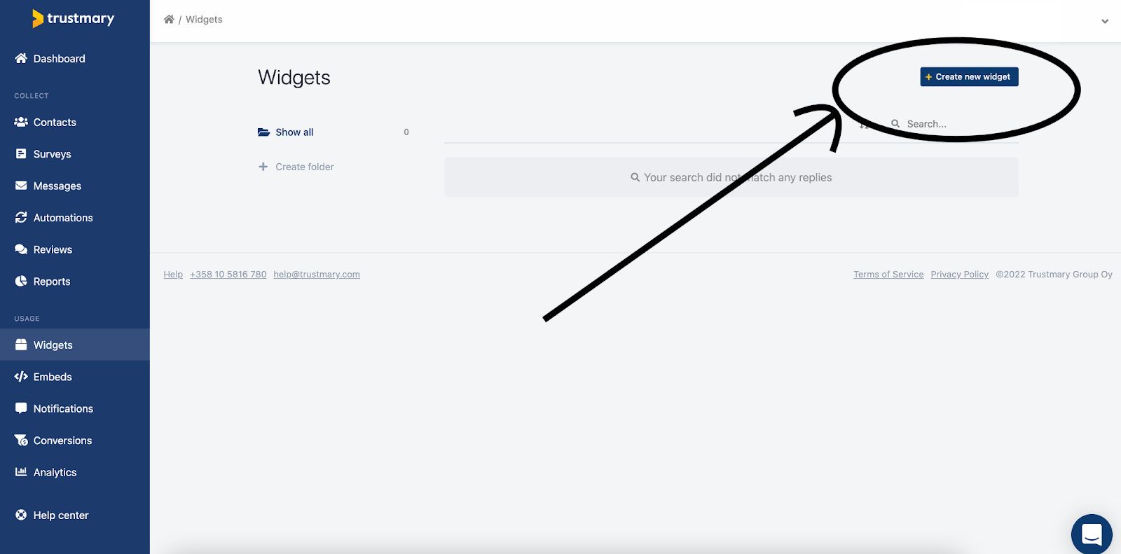1121x554 pixels.
Task: Click the Surveys form icon
Action: point(21,153)
